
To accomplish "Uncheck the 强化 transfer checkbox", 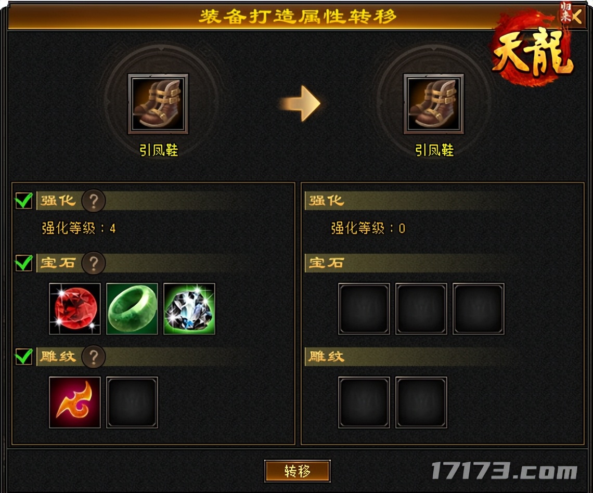I will pos(24,200).
